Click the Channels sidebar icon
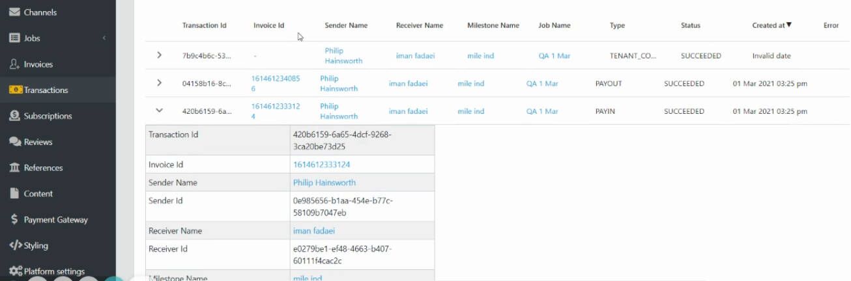851x281 pixels. 14,12
